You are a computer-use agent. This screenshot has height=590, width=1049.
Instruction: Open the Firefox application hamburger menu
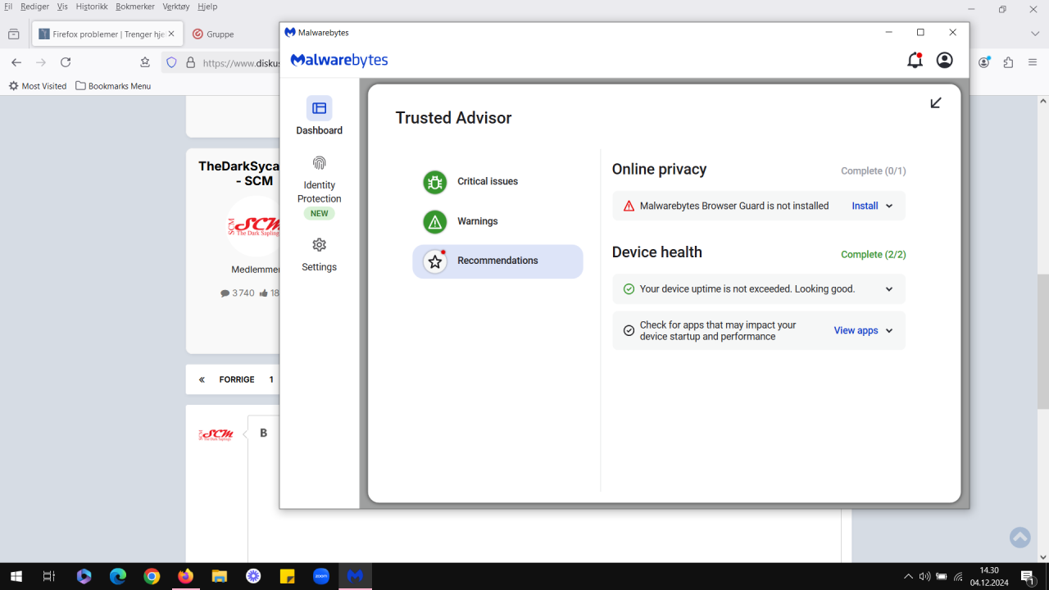click(1032, 62)
